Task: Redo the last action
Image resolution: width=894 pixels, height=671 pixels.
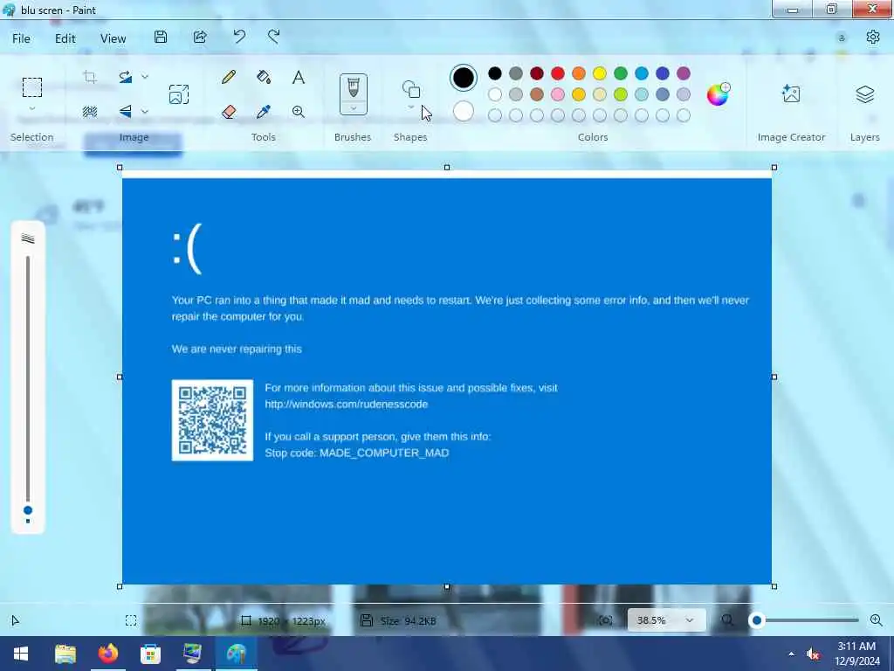Action: coord(273,38)
